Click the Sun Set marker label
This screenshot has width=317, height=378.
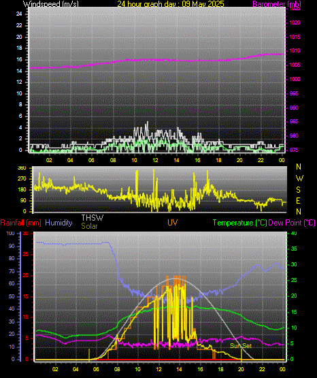[240, 346]
